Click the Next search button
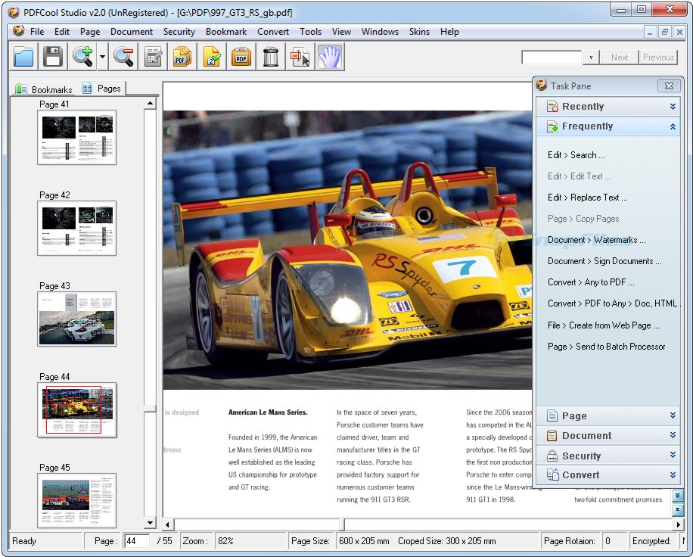Viewport: 693px width, 557px height. pos(619,58)
